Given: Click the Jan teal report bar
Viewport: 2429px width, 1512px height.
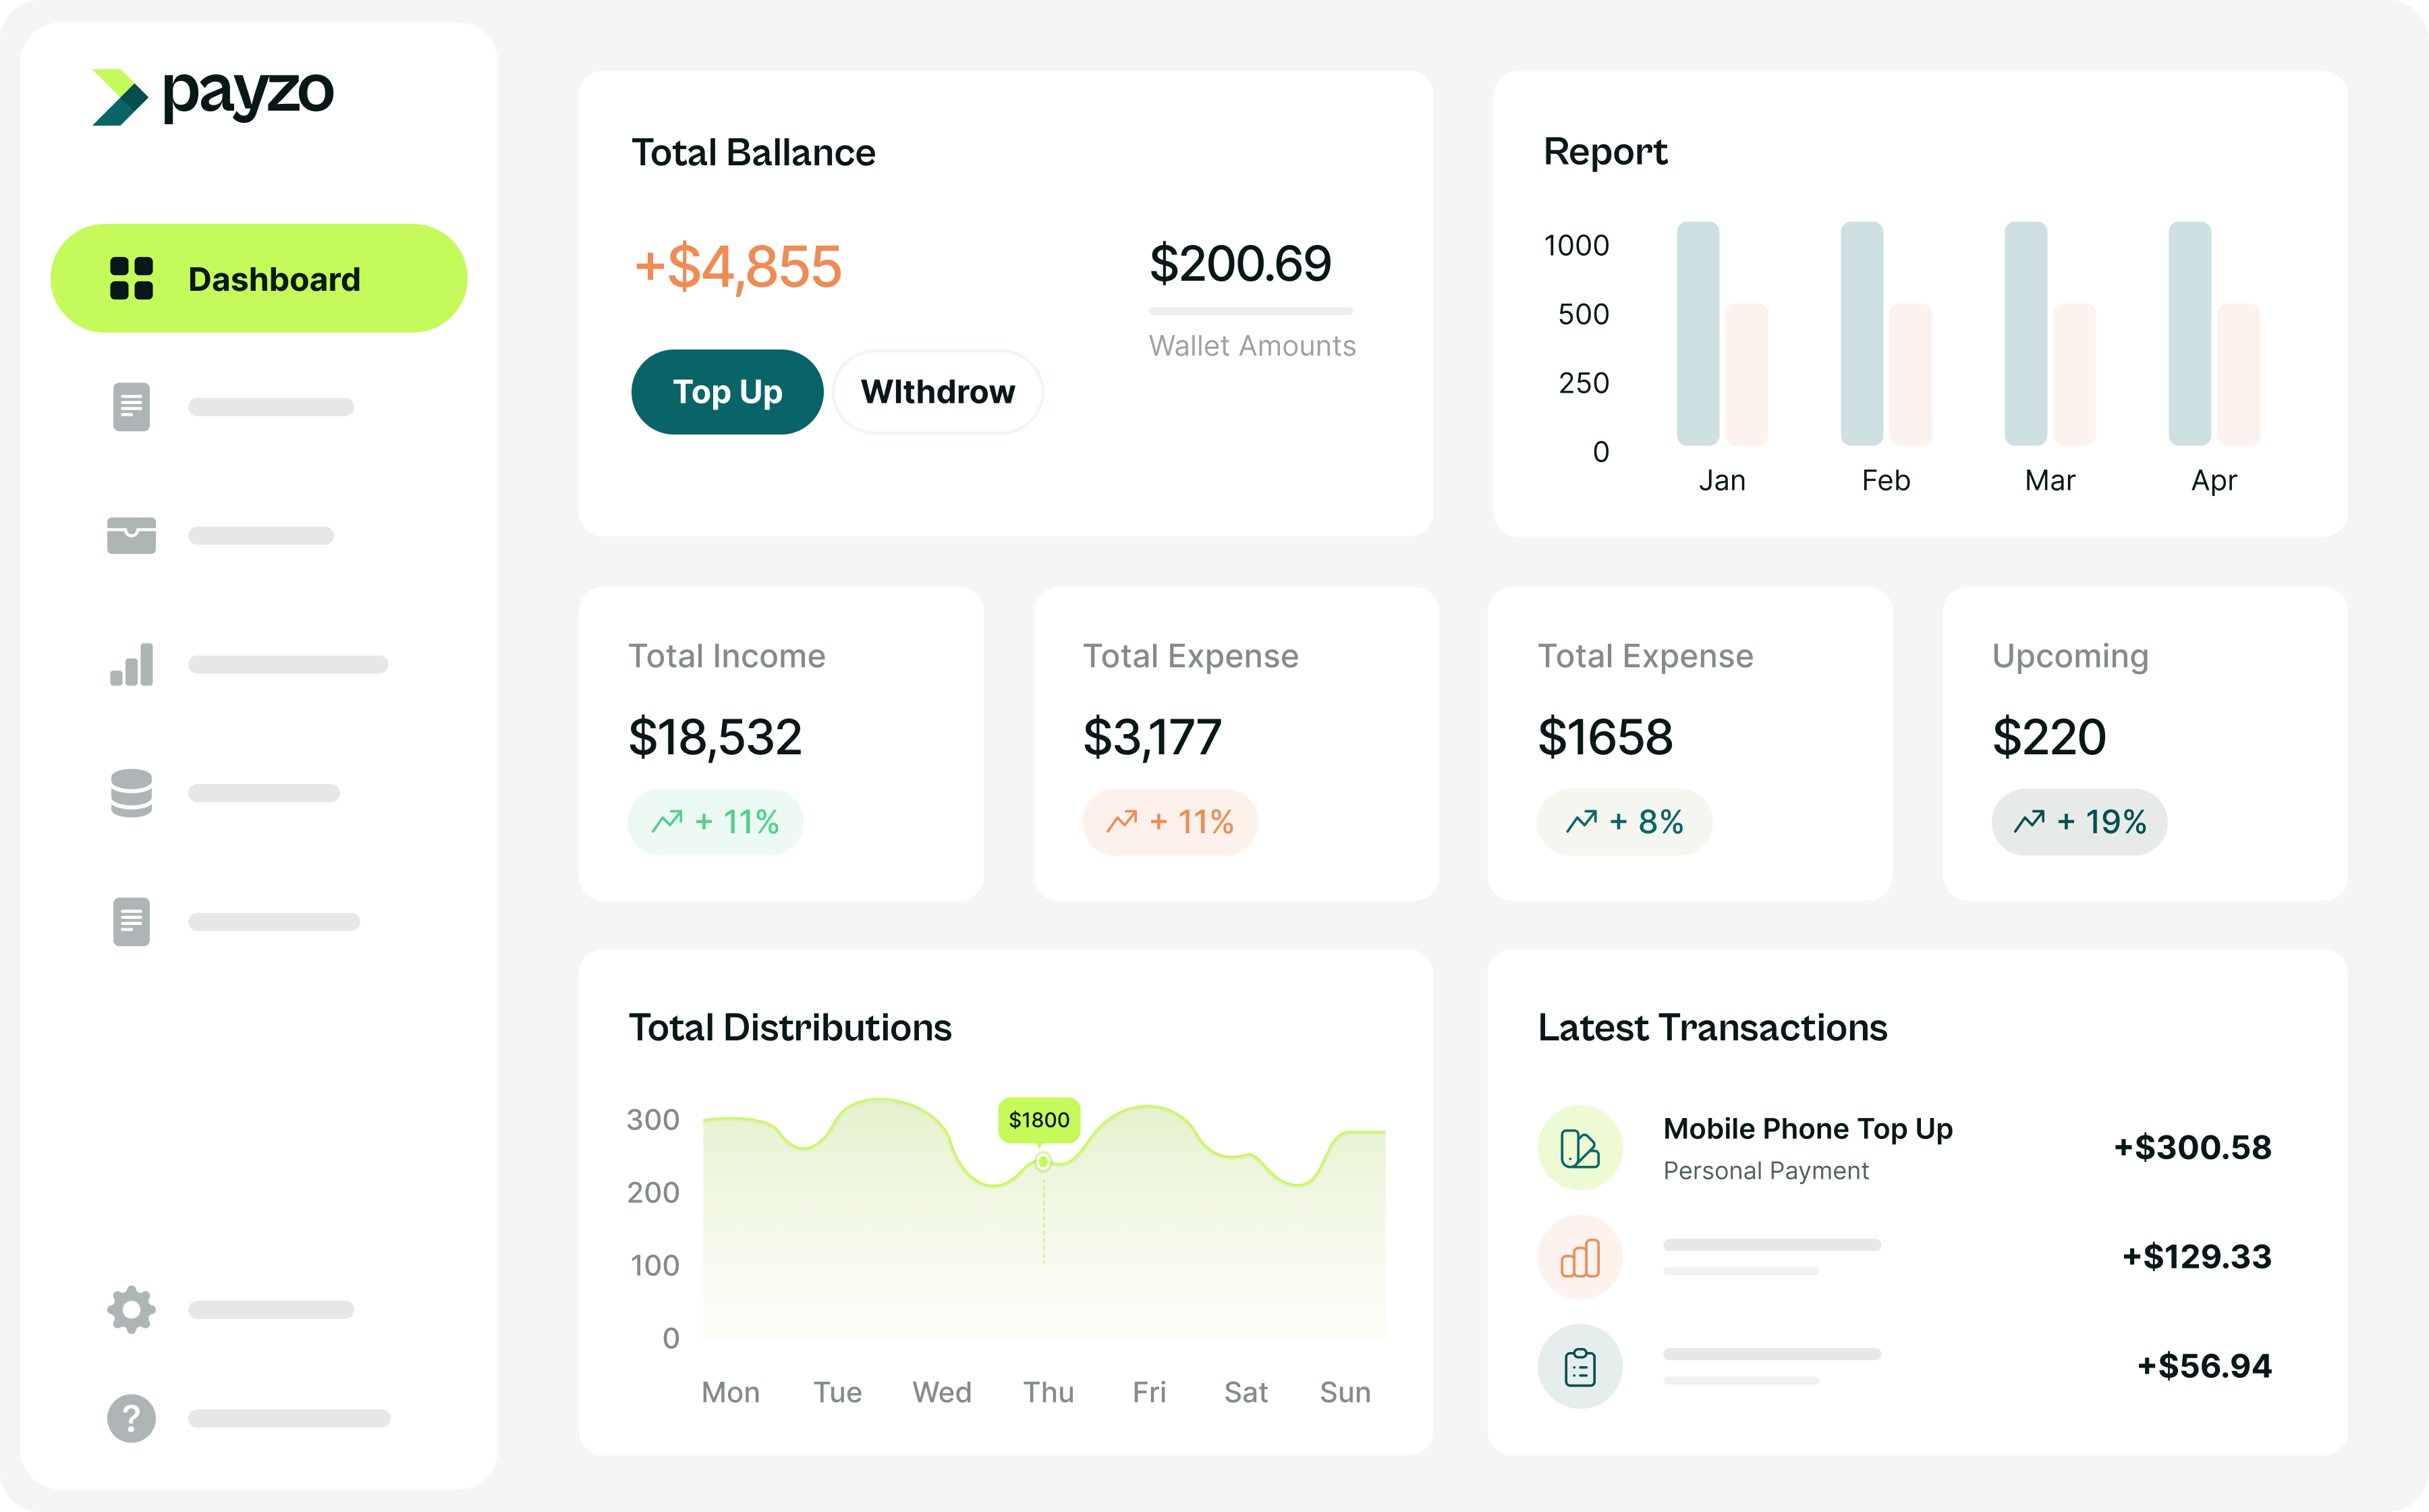Looking at the screenshot, I should pos(1697,333).
